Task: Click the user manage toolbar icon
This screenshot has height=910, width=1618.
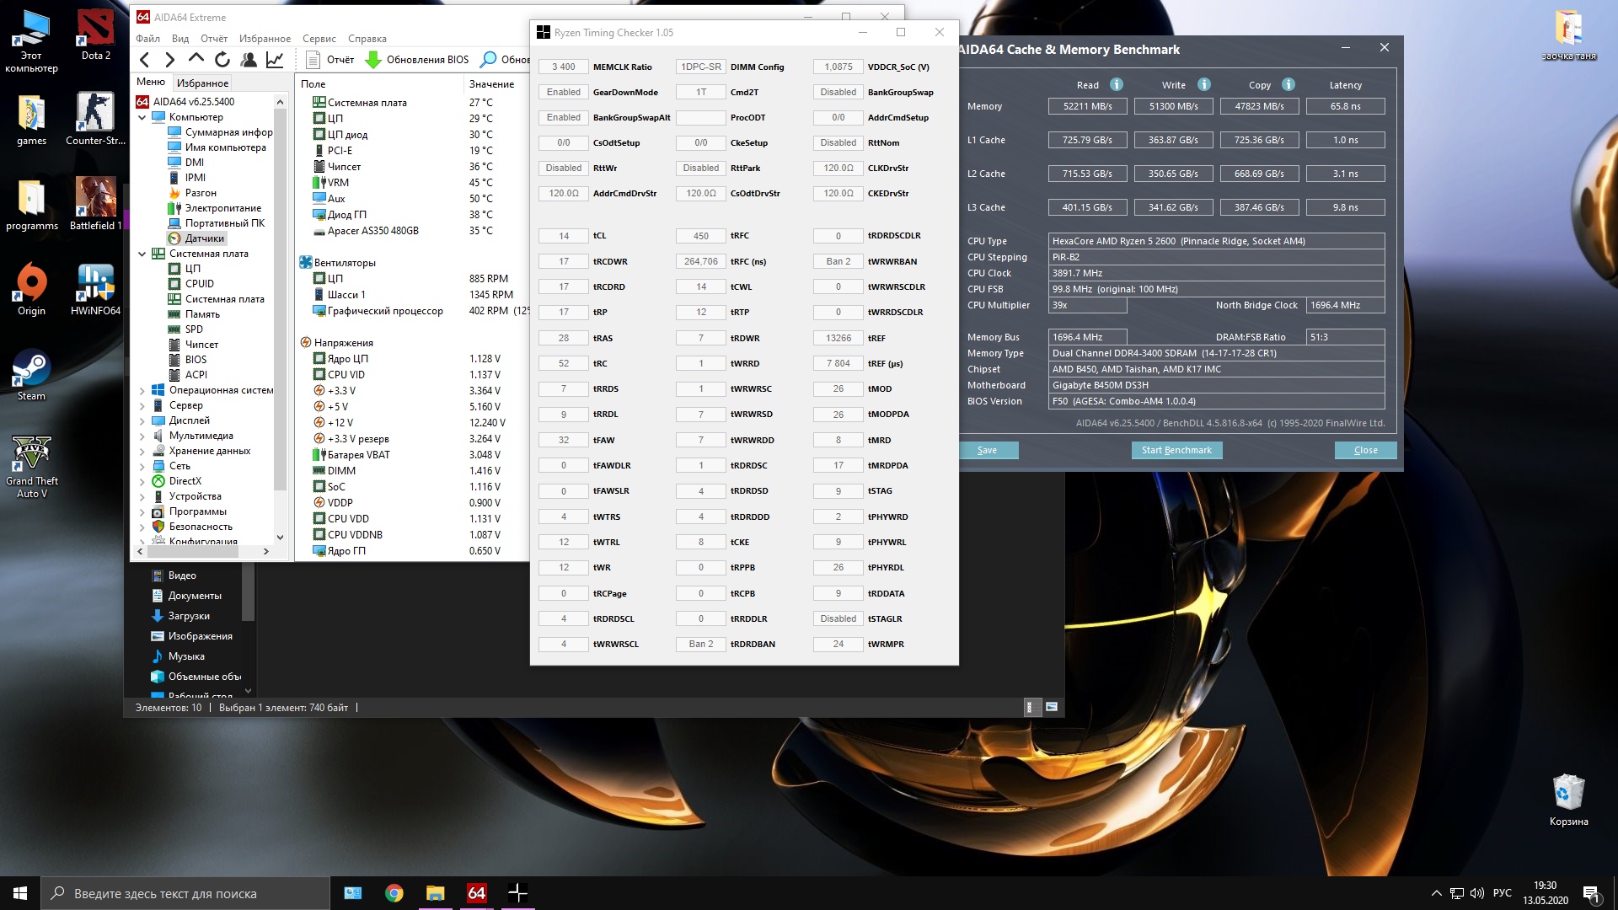Action: 249,60
